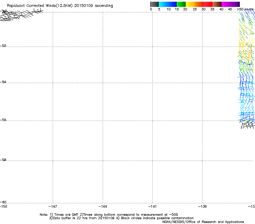The image size is (255, 224).
Task: Click the -141 longitude axis label
Action: click(x=153, y=206)
